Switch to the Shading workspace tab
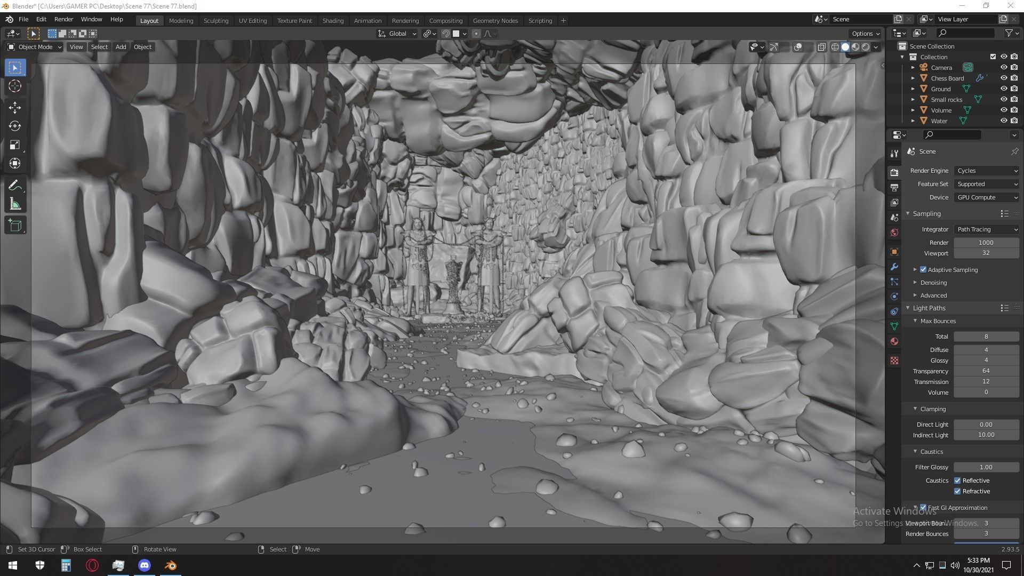This screenshot has width=1024, height=576. coord(333,21)
